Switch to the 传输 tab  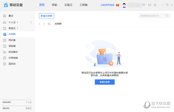click(55, 5)
